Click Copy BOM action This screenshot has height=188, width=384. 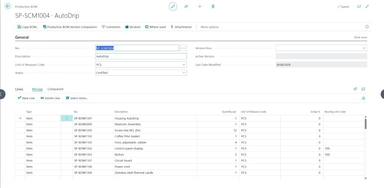tap(28, 27)
